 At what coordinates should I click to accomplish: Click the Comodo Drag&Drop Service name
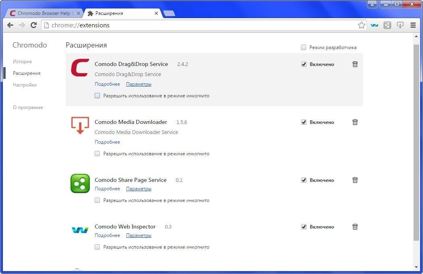pyautogui.click(x=131, y=64)
